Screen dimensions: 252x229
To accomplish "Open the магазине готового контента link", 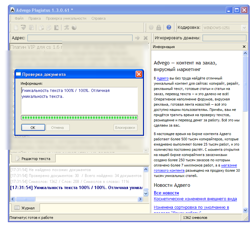I will click(x=195, y=168).
